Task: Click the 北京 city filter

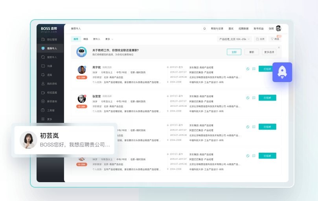Action: (260, 39)
